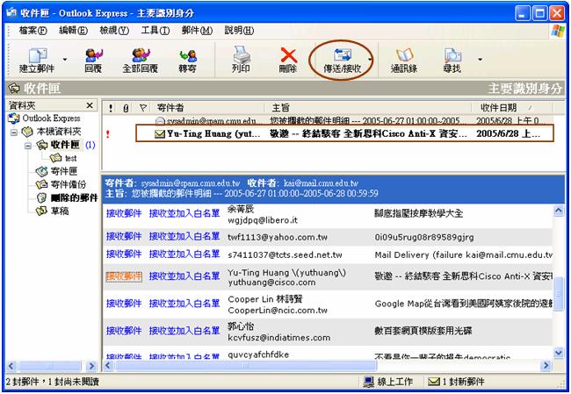Image resolution: width=571 pixels, height=394 pixels.
Task: Select the sysadmin@spam.cmu.edu message row
Action: [328, 120]
